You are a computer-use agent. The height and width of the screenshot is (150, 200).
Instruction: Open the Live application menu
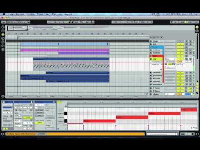[x=10, y=14]
